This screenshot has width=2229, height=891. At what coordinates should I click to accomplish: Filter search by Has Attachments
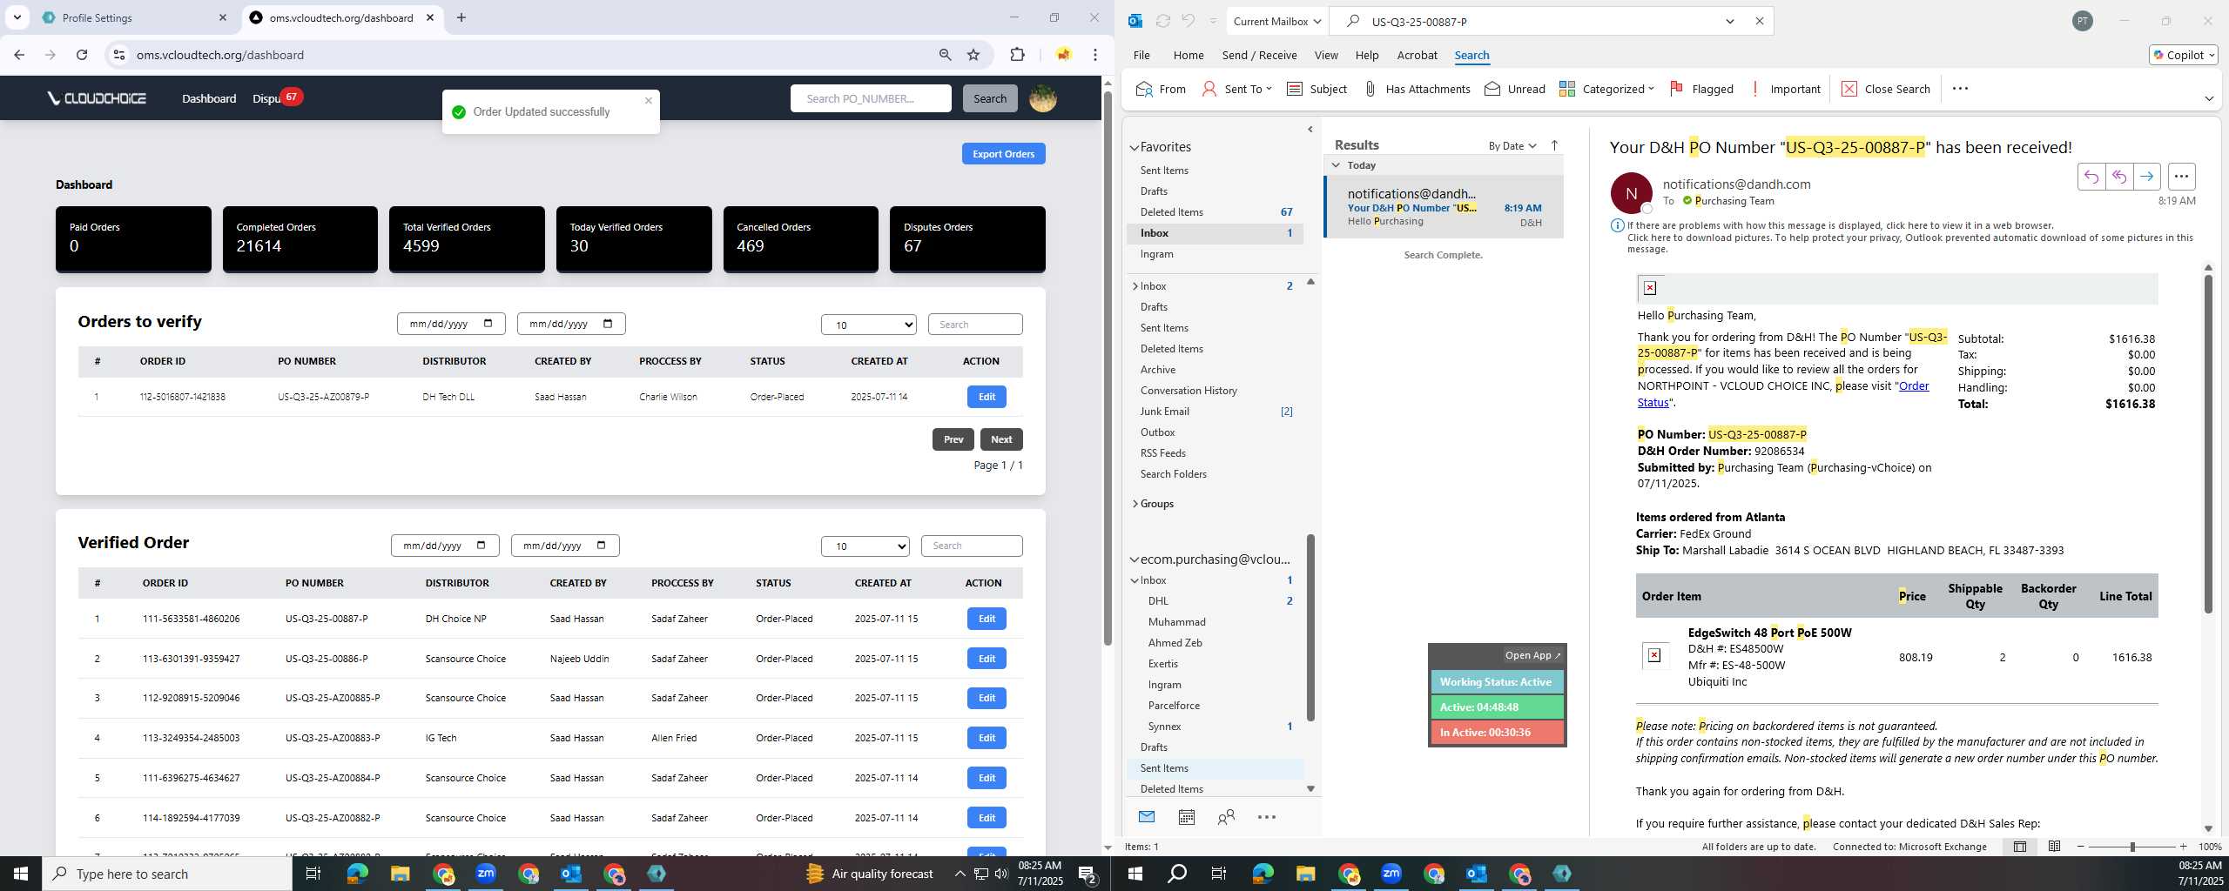(x=1416, y=89)
